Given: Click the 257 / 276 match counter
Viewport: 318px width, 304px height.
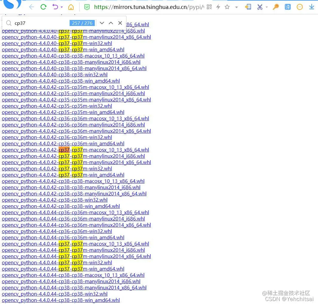Looking at the screenshot, I should pos(82,23).
